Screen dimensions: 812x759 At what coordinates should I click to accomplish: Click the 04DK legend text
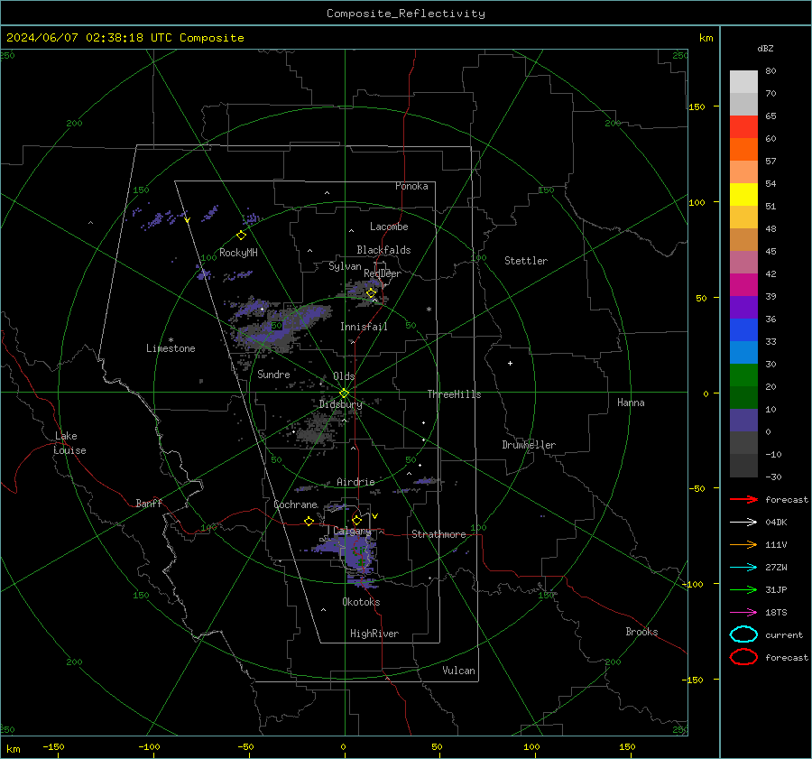(x=776, y=523)
